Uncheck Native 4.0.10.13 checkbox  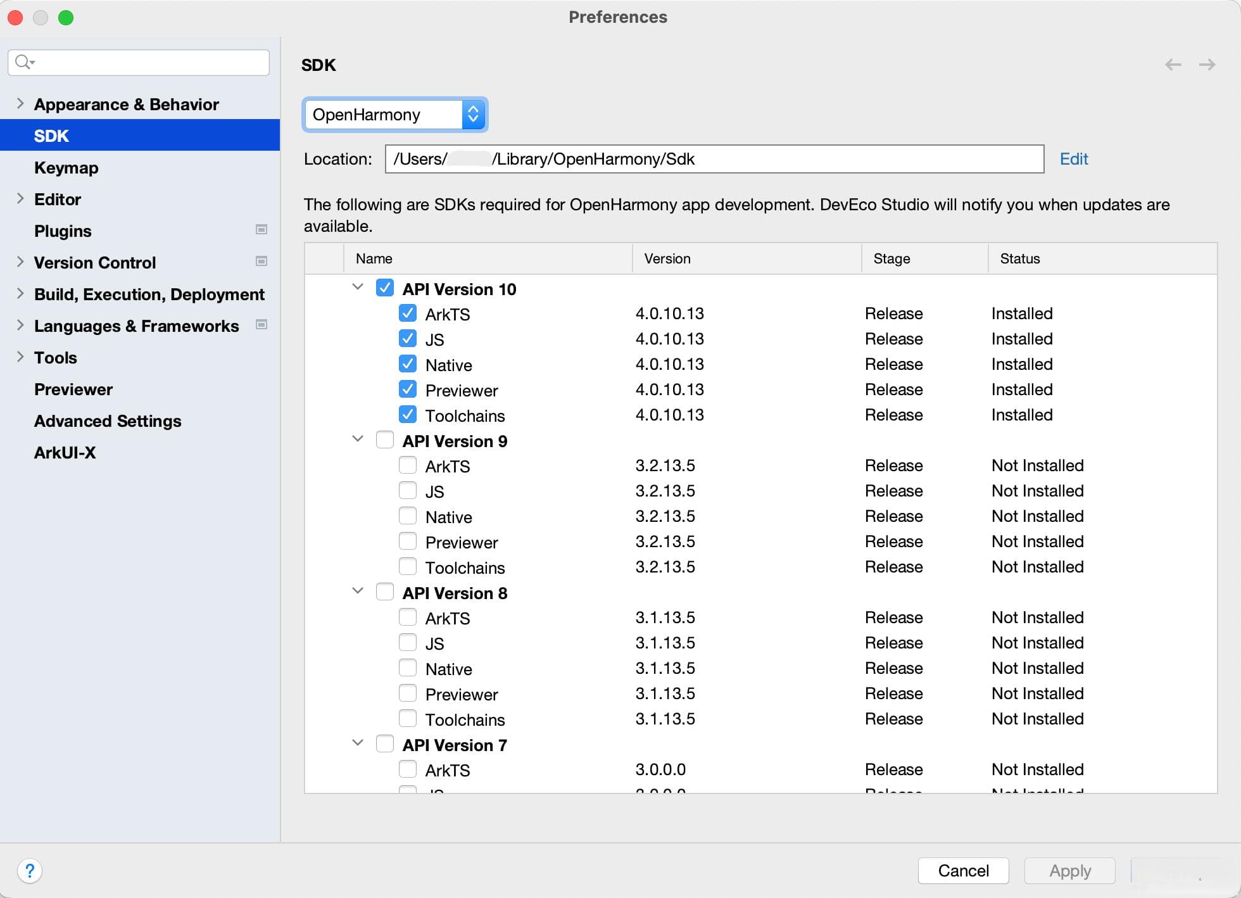pos(408,364)
